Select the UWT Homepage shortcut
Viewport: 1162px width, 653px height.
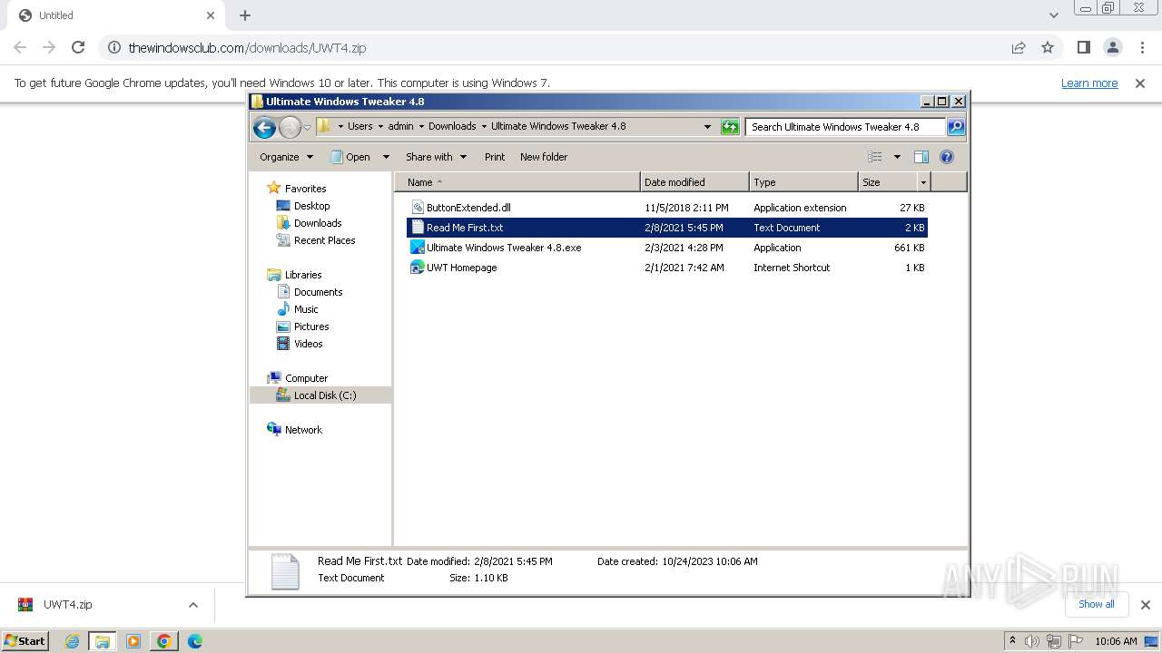[x=667, y=268]
